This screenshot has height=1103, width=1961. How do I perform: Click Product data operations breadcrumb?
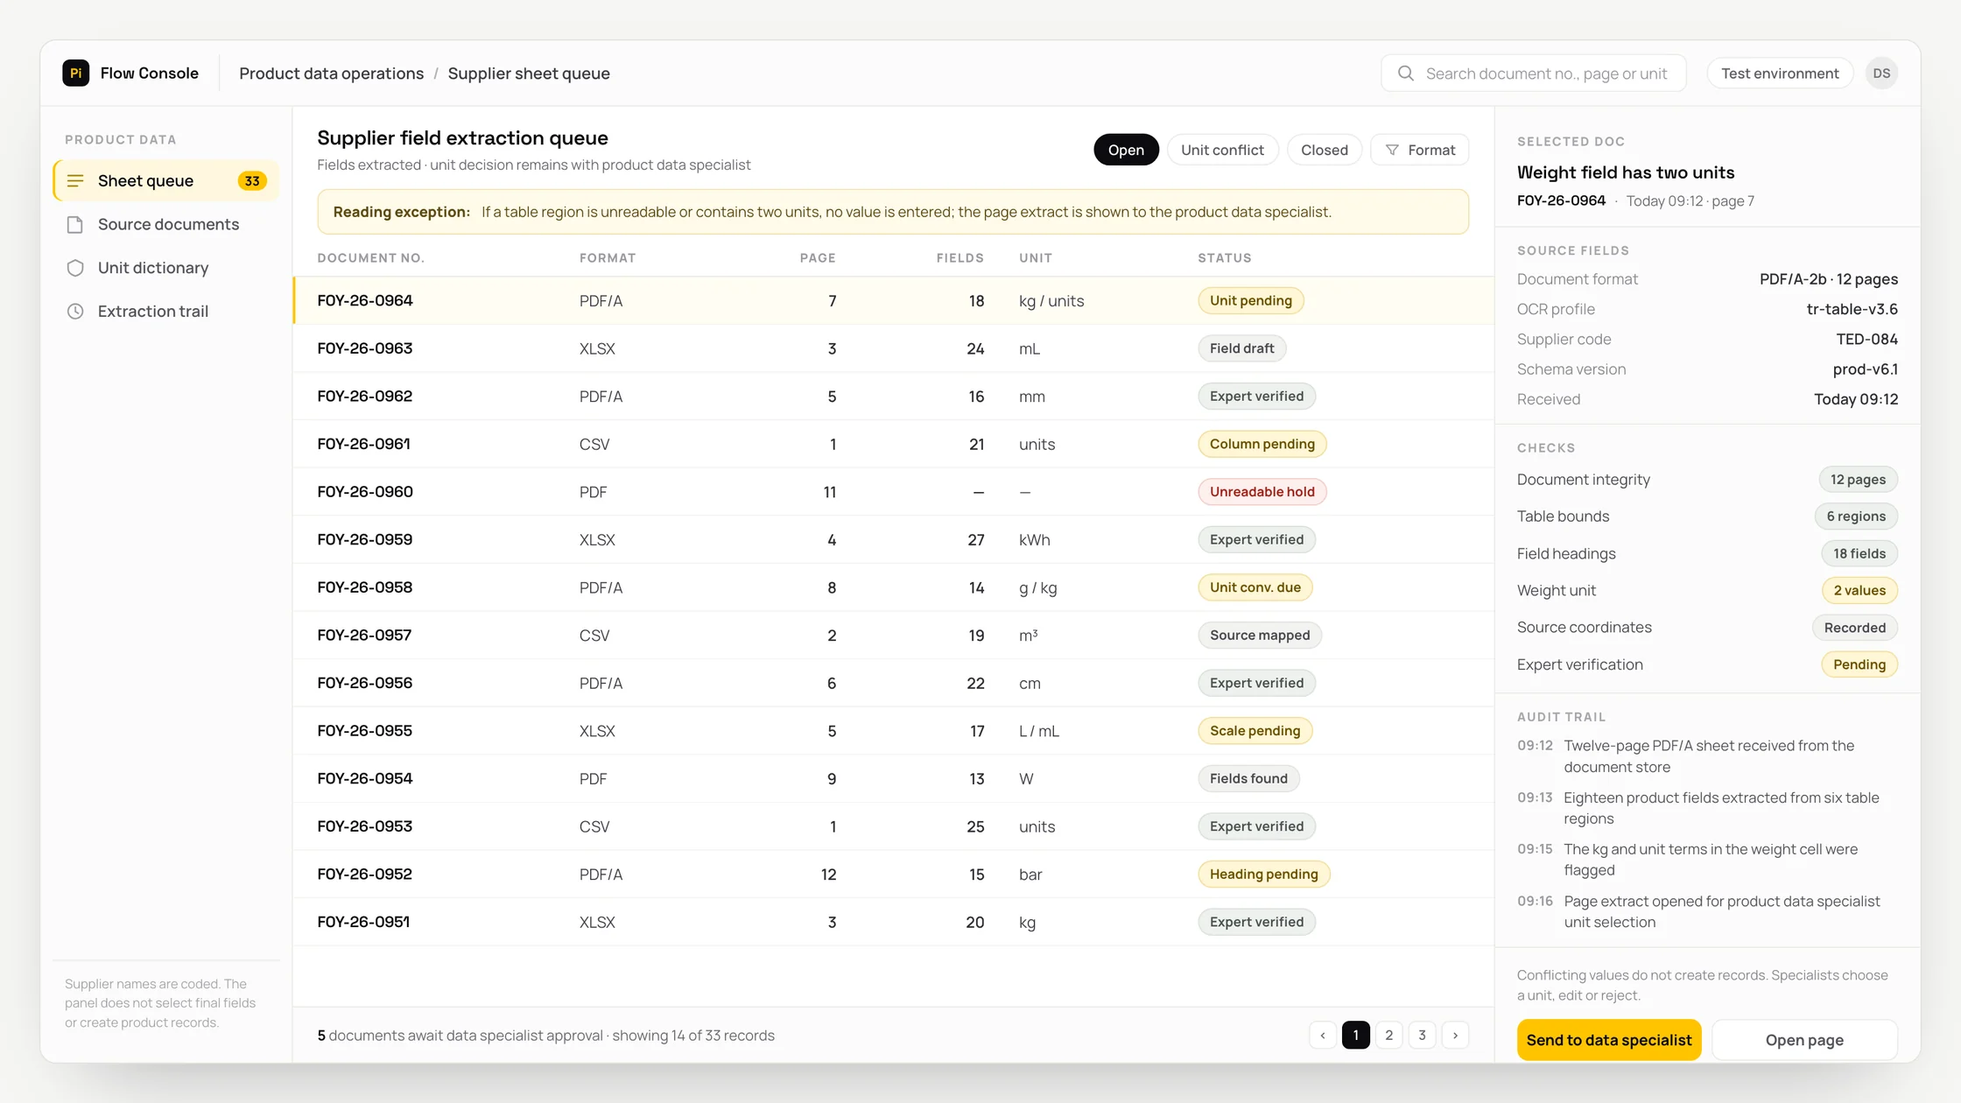coord(331,74)
